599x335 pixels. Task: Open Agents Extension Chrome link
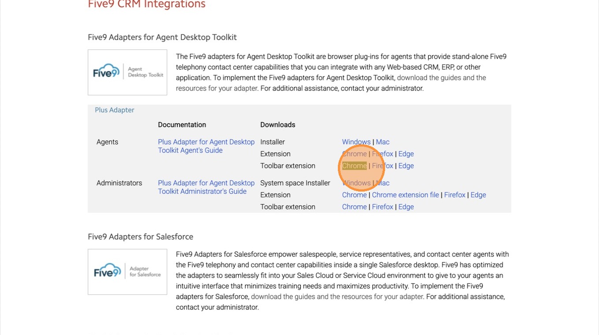tap(354, 154)
